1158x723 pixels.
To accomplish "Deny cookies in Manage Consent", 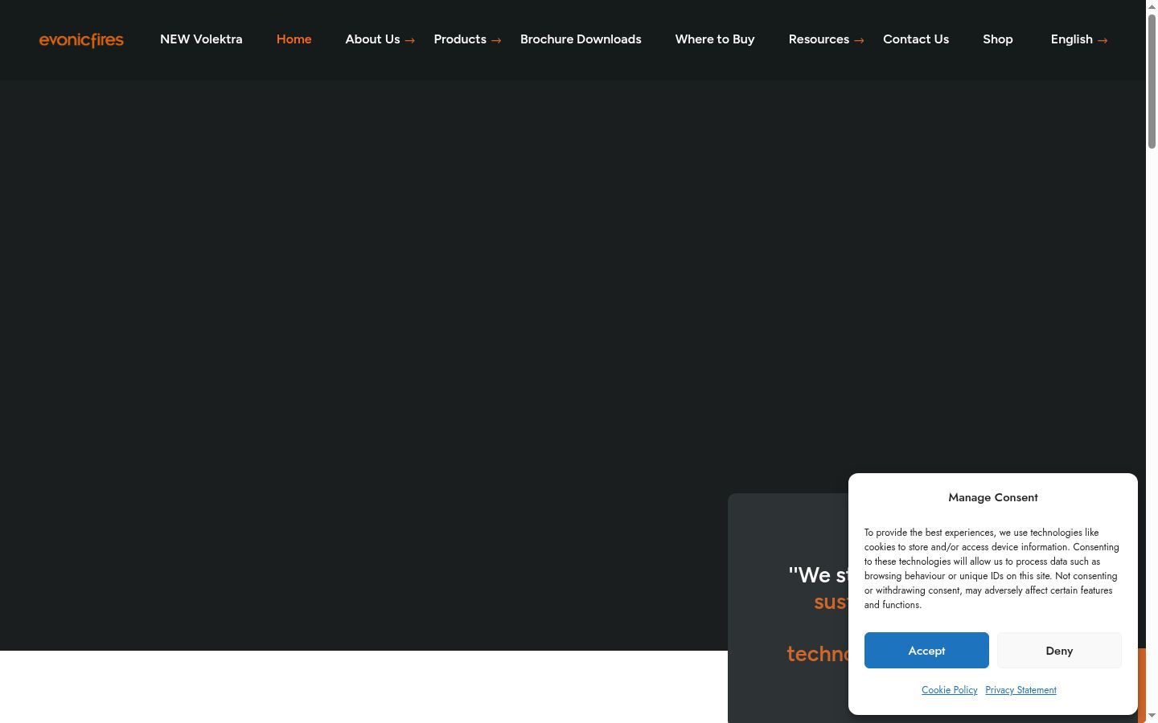I will coord(1059,651).
